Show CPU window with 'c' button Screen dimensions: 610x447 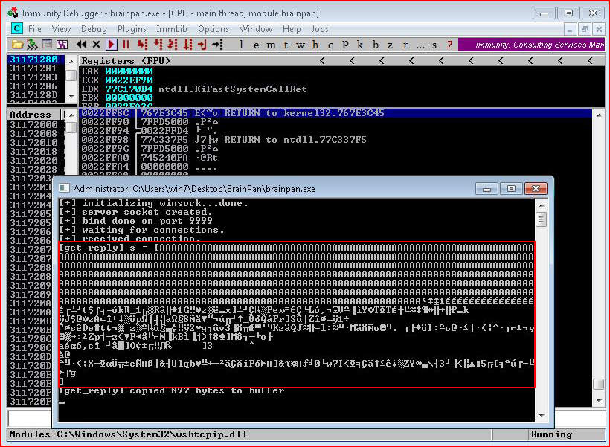(330, 45)
